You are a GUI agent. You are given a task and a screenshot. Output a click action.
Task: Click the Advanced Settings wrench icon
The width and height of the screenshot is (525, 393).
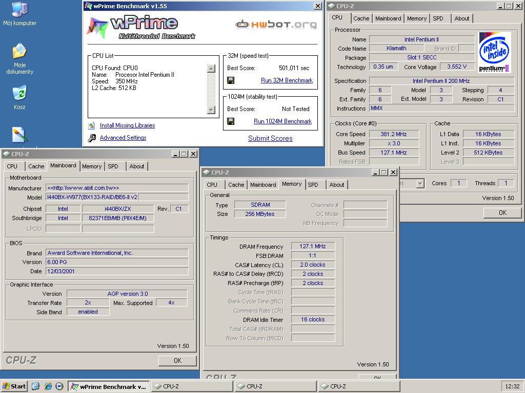[x=92, y=138]
